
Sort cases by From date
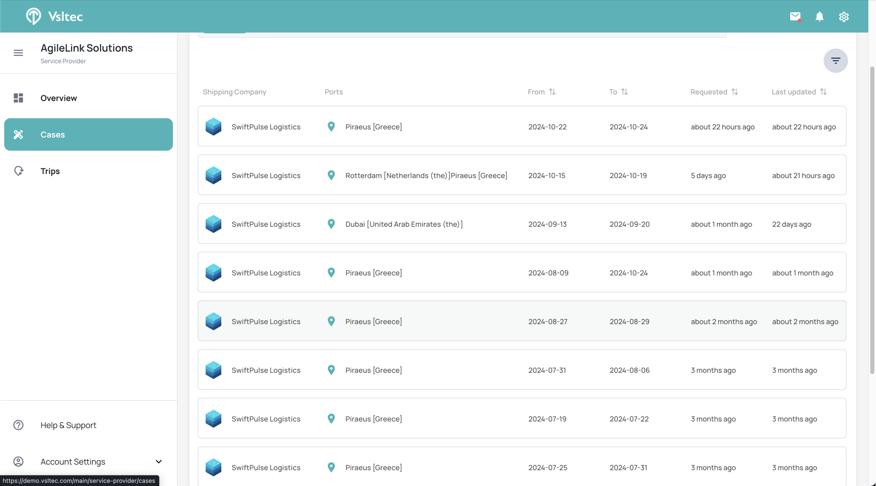552,92
